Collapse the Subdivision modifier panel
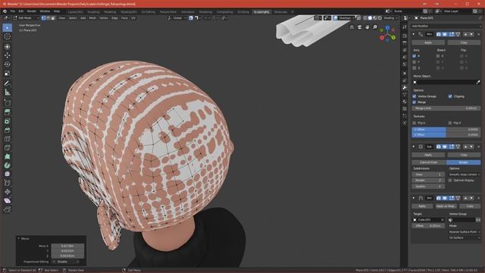Viewport: 485px width, 273px height. 414,146
